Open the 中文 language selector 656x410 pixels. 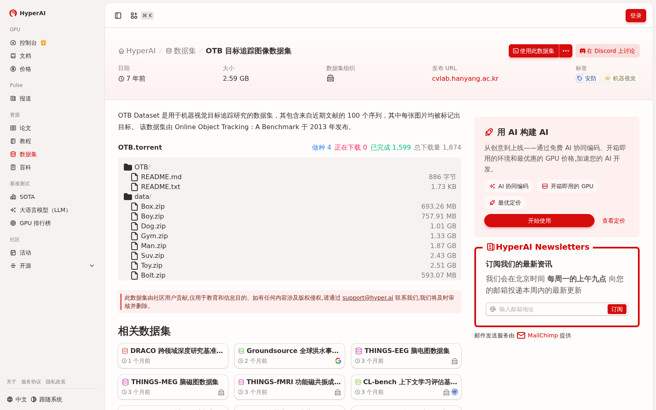point(17,399)
